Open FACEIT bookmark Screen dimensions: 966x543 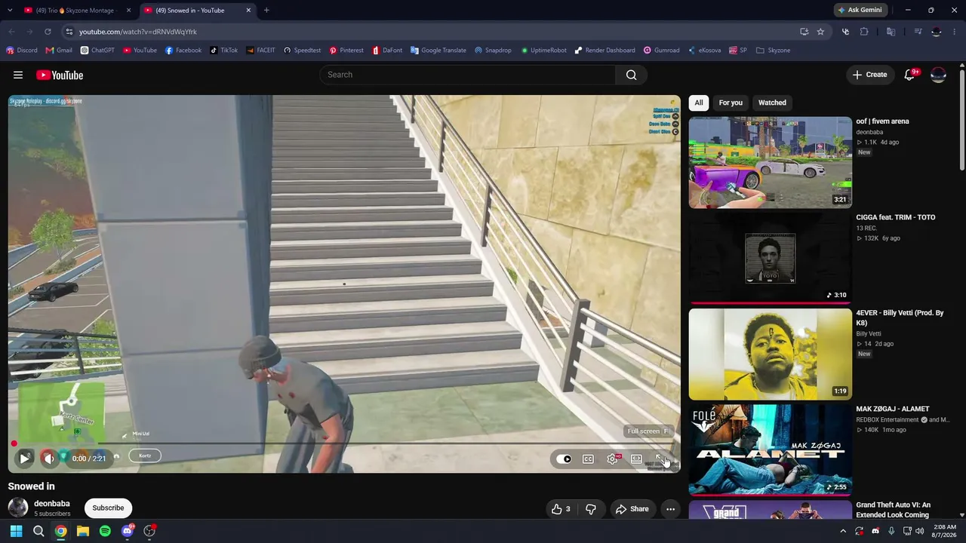(x=260, y=51)
